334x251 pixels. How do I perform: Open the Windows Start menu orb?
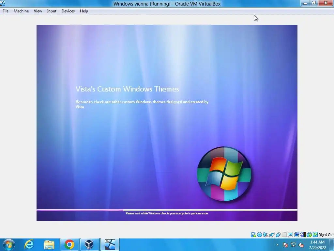point(9,244)
